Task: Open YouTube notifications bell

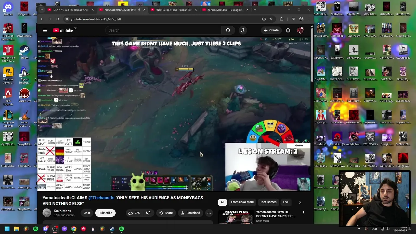Action: pos(288,30)
